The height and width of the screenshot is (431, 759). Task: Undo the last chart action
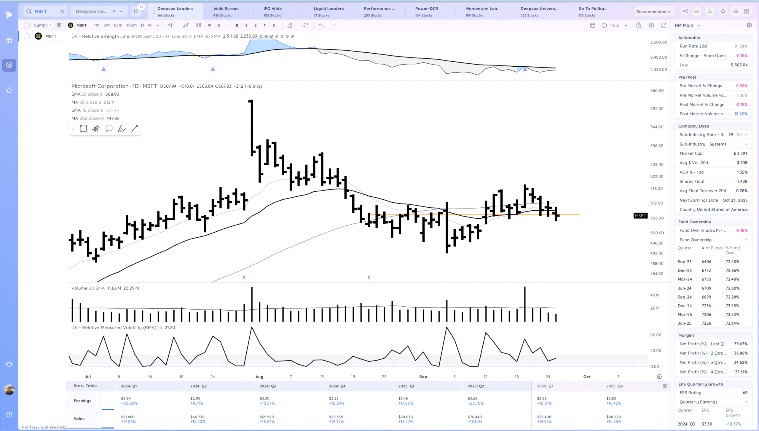(x=321, y=25)
